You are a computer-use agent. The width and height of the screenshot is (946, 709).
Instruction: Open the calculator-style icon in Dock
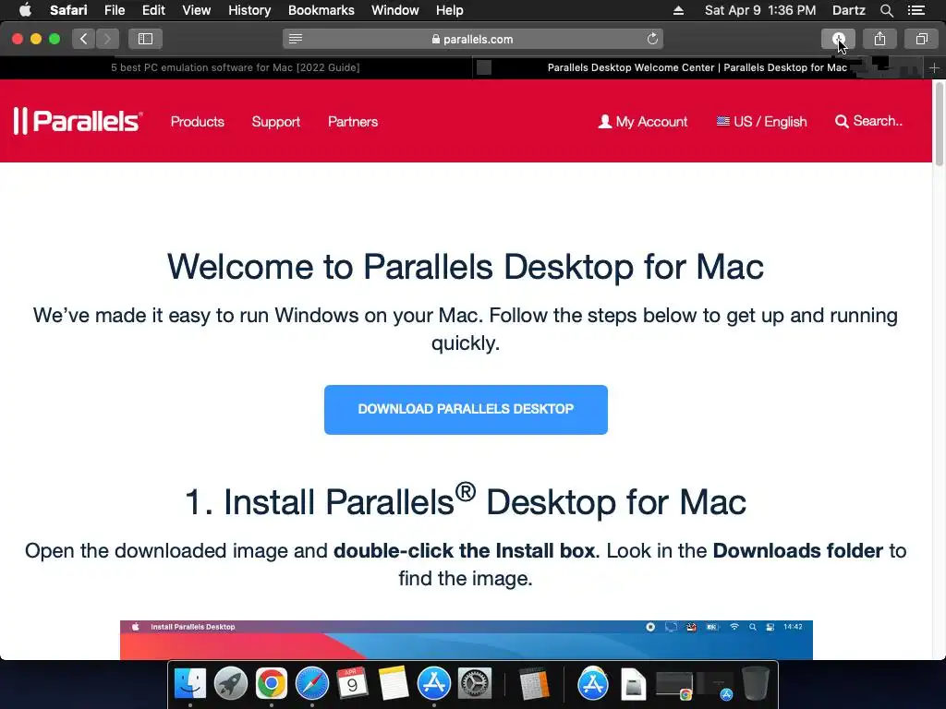click(534, 684)
